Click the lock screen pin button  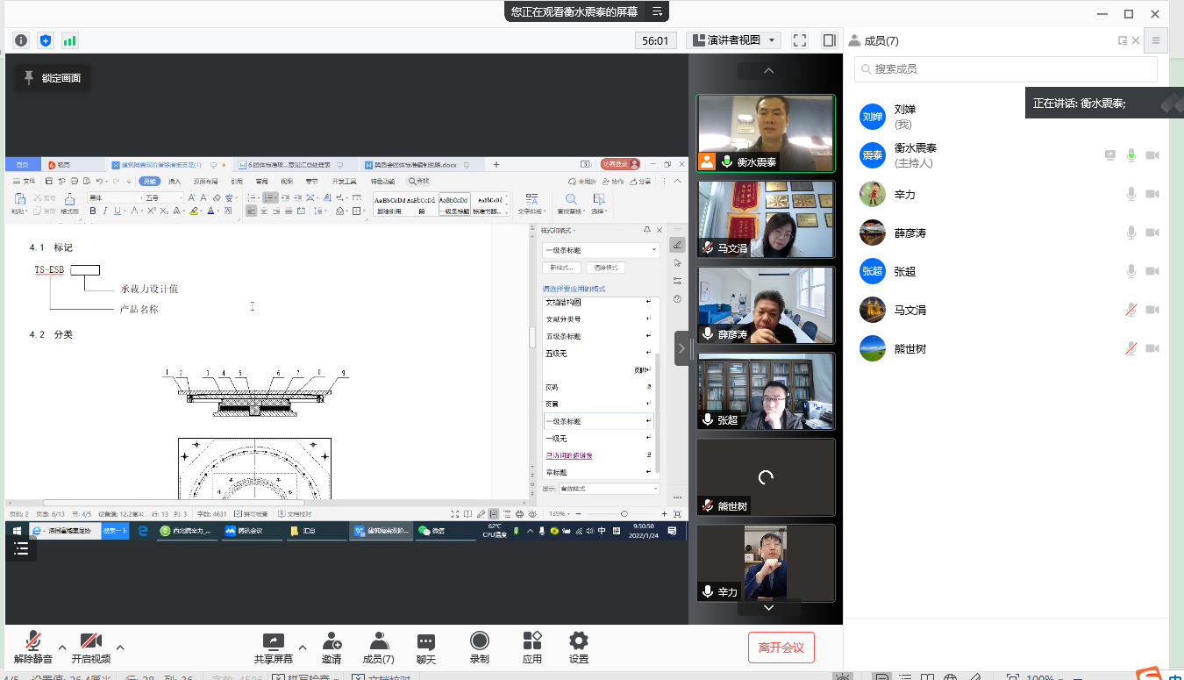53,78
